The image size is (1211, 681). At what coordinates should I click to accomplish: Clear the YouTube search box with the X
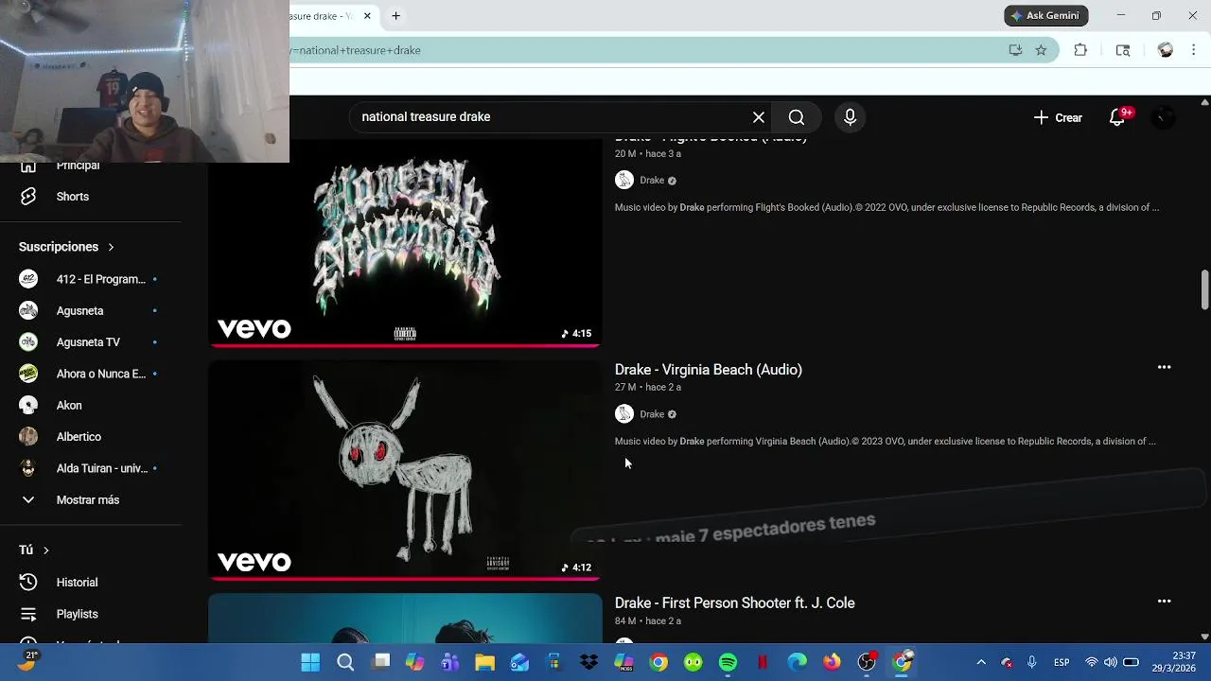click(758, 117)
